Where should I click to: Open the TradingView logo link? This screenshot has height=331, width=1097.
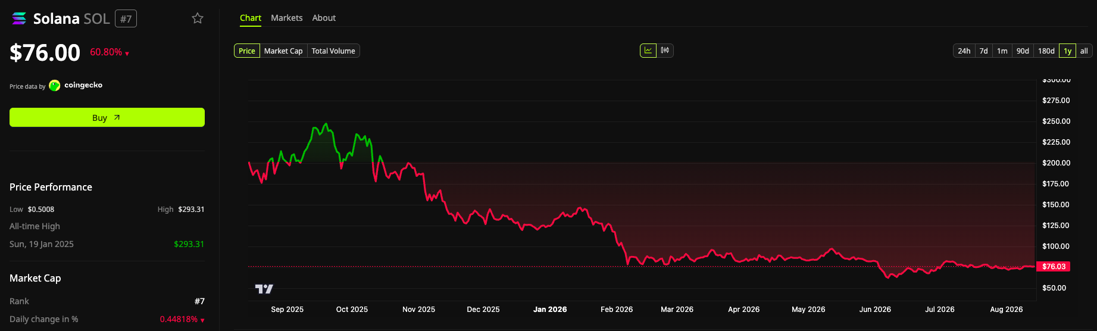(x=264, y=289)
